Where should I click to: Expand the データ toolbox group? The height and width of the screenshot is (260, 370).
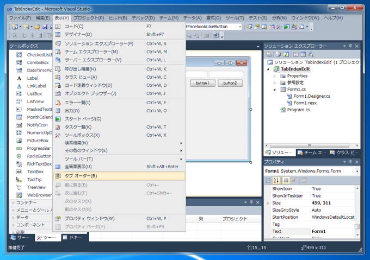click(x=13, y=218)
